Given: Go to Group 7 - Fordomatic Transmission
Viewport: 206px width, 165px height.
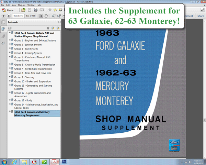Looking at the screenshot, I should coord(33,69).
